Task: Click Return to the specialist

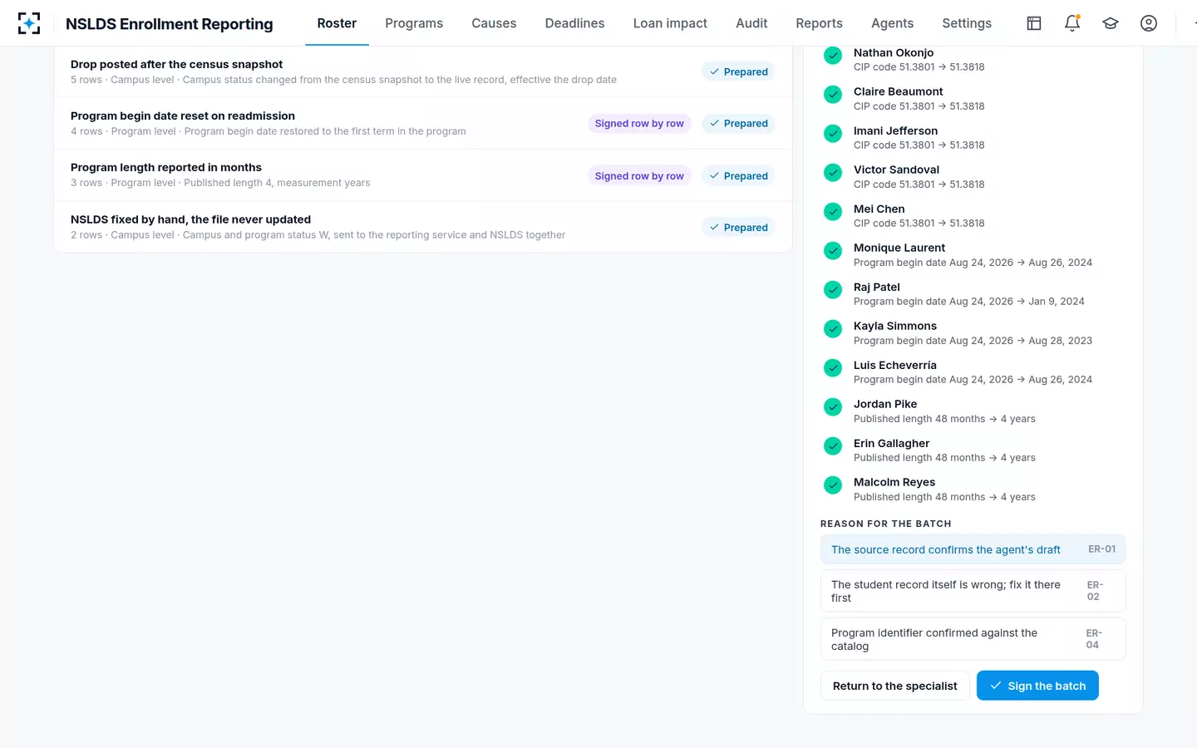Action: (894, 686)
